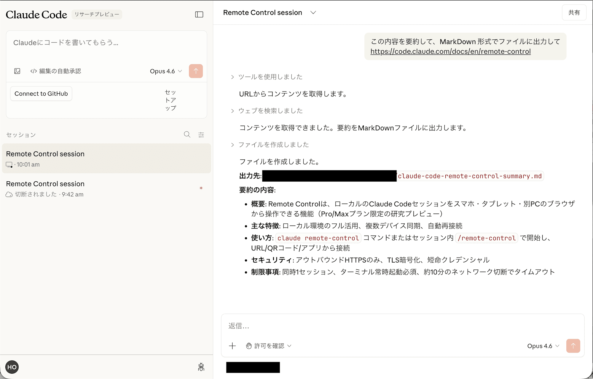Open the session search icon
Viewport: 593px width, 379px height.
[x=187, y=135]
